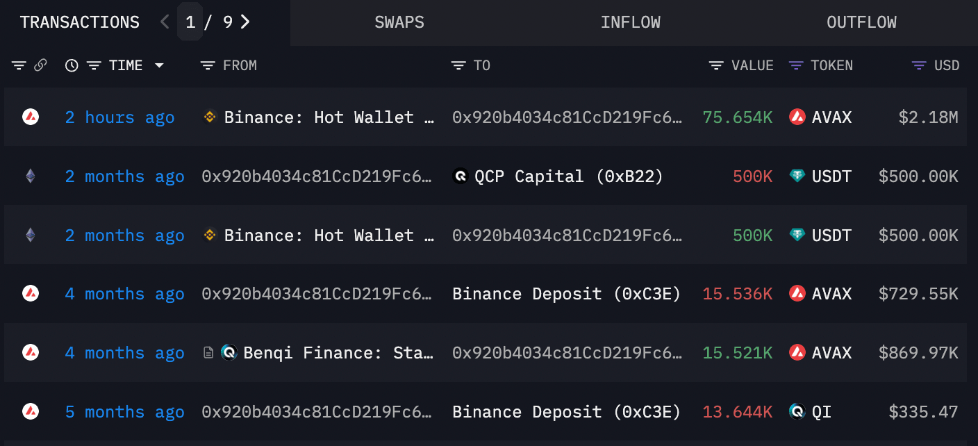The image size is (978, 446).
Task: Switch to the OUTFLOW tab
Action: [861, 22]
